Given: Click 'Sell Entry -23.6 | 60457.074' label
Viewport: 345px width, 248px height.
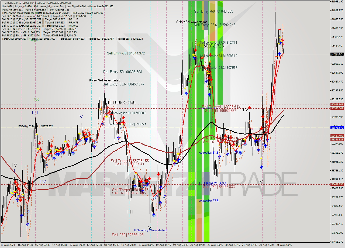Looking at the screenshot, I should click(123, 84).
